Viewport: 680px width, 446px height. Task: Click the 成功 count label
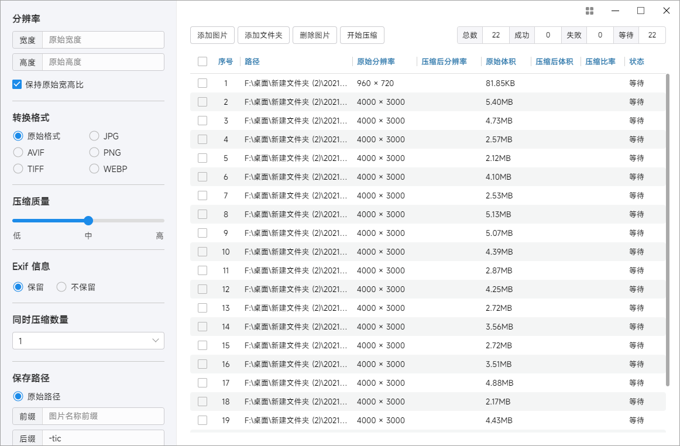click(x=522, y=35)
